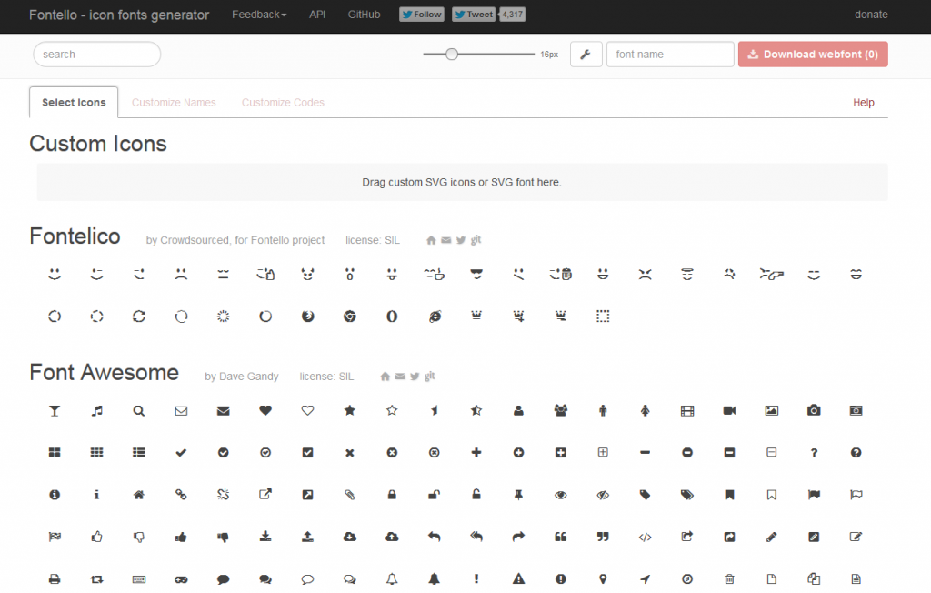Select the padlock lock icon

(x=392, y=495)
